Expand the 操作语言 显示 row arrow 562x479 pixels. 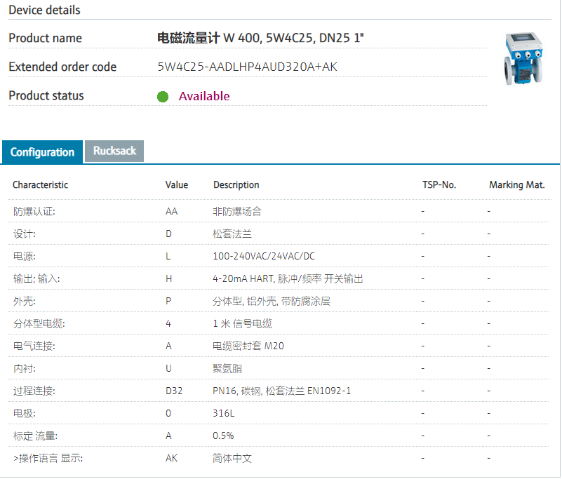pos(15,458)
